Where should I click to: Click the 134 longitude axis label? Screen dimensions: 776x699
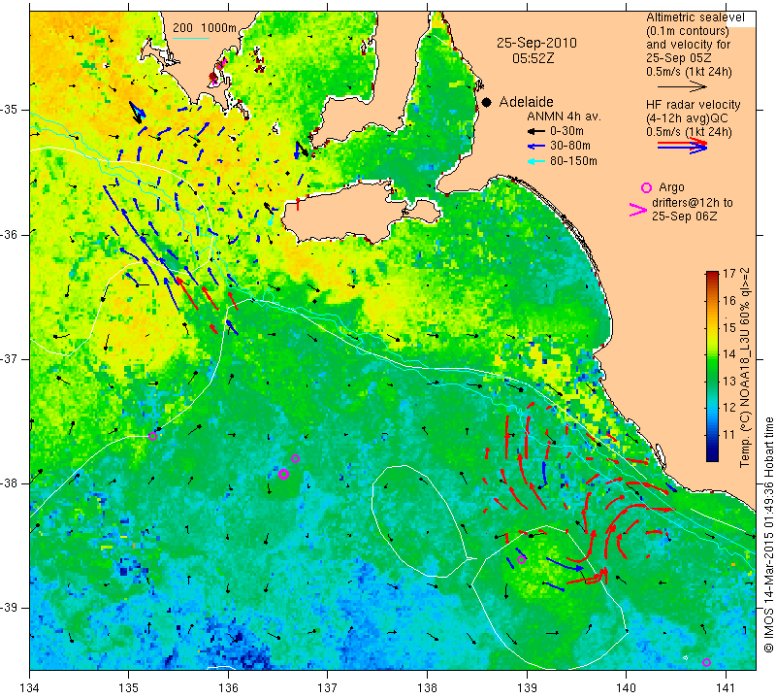click(30, 687)
